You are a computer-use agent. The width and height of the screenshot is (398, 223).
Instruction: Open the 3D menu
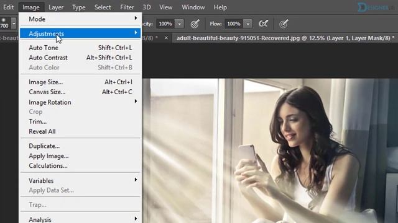[x=147, y=7]
